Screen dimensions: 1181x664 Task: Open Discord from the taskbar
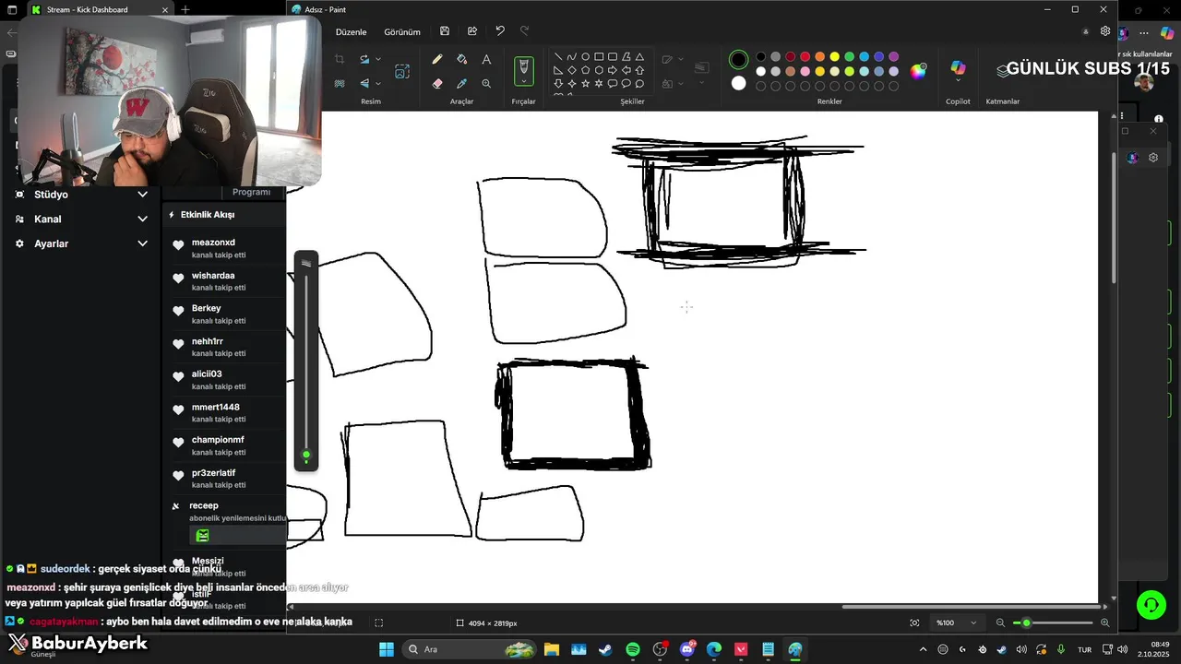tap(687, 649)
